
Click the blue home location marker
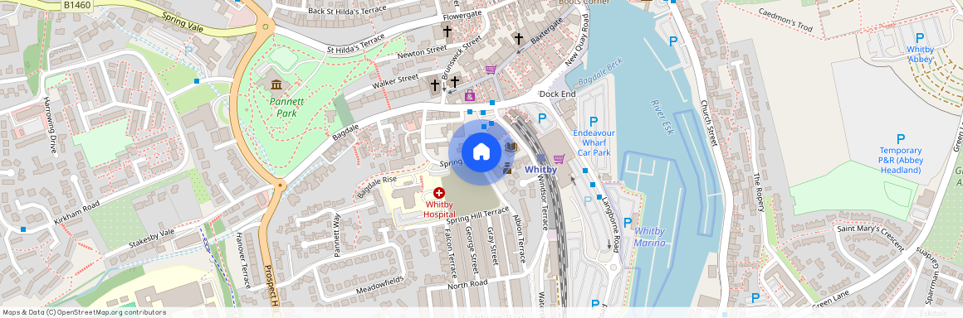481,152
